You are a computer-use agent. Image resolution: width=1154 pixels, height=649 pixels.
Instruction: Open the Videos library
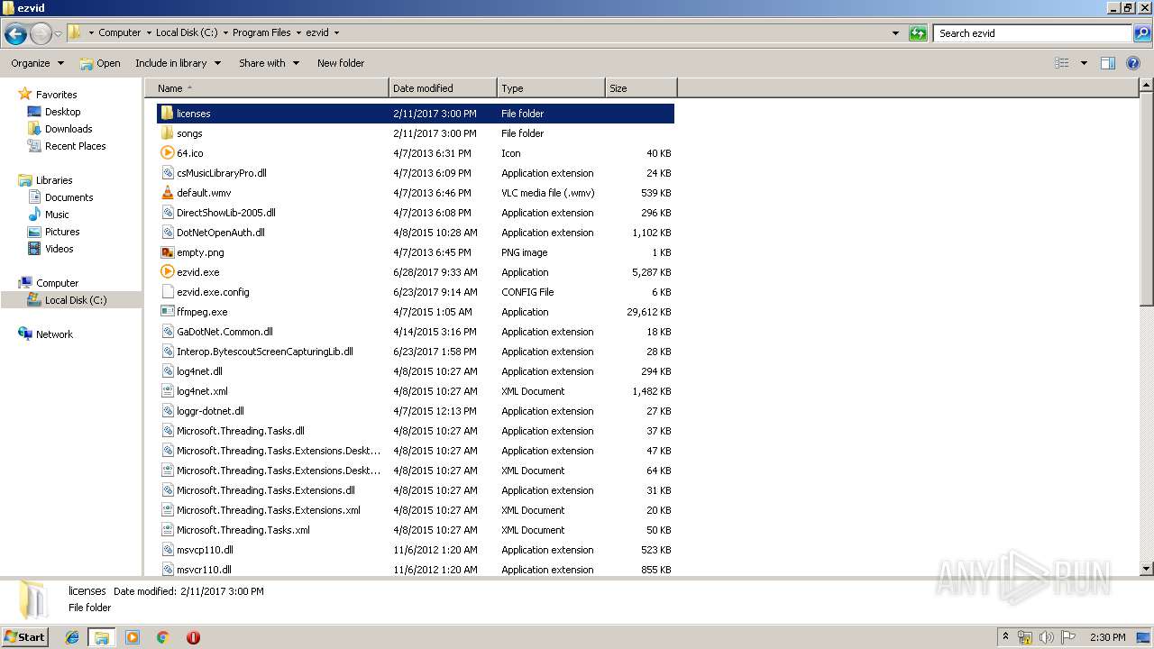[59, 249]
